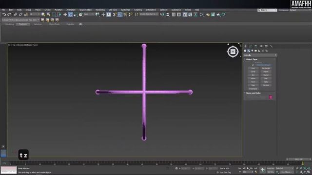The width and height of the screenshot is (312, 175).
Task: Open the Modifiers menu
Action: click(x=58, y=10)
